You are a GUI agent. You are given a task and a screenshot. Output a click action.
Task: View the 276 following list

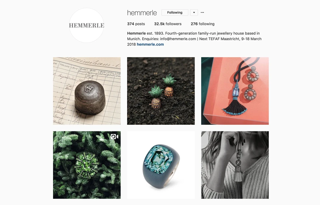[202, 24]
